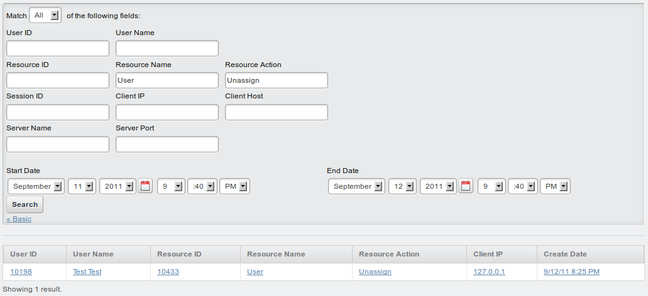The height and width of the screenshot is (296, 648).
Task: Click the Resource Action column header
Action: [x=410, y=255]
